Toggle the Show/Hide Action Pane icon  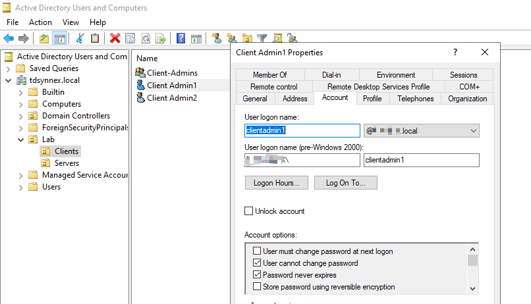196,39
